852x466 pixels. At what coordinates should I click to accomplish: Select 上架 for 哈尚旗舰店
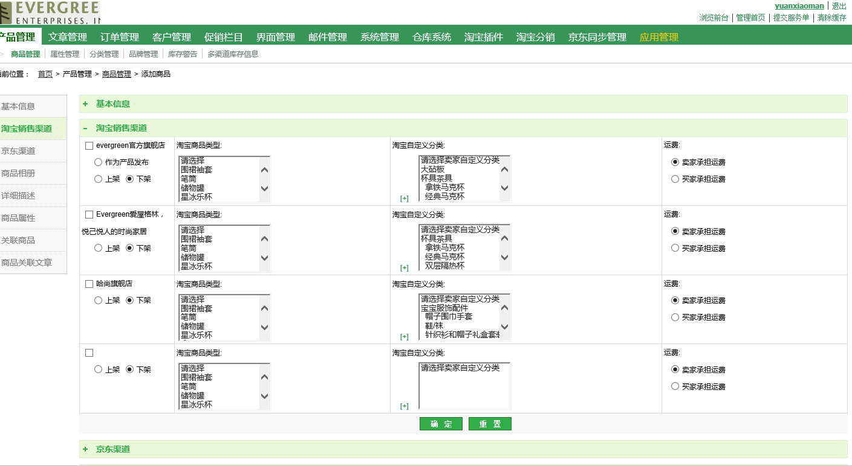tap(98, 301)
